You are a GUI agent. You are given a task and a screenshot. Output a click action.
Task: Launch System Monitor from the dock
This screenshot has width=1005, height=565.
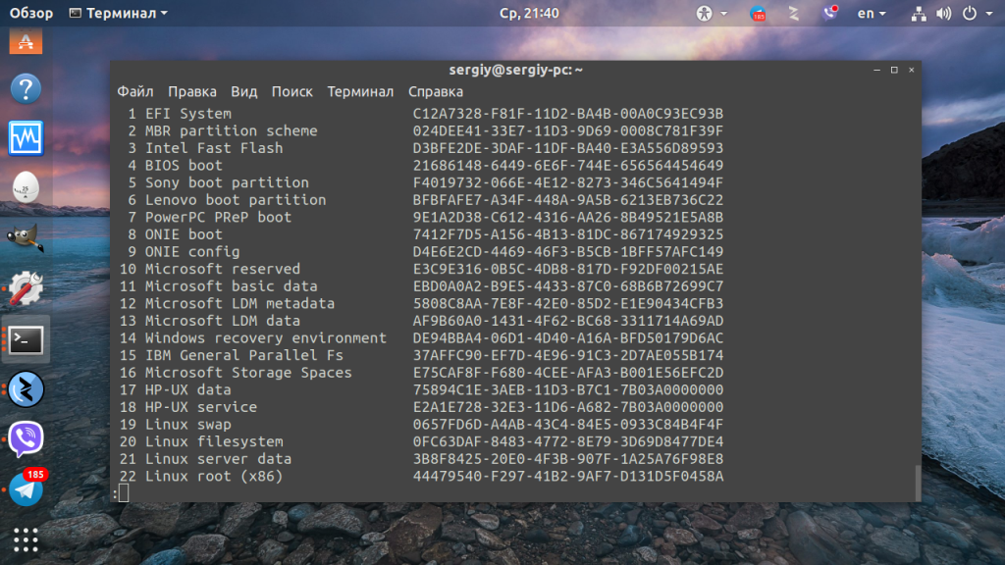[x=26, y=138]
